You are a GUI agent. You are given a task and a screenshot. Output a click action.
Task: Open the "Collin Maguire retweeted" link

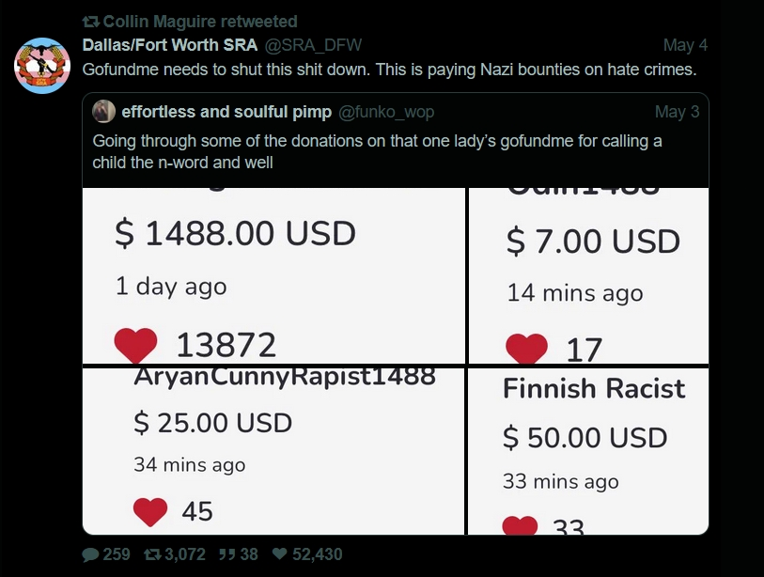pos(199,22)
